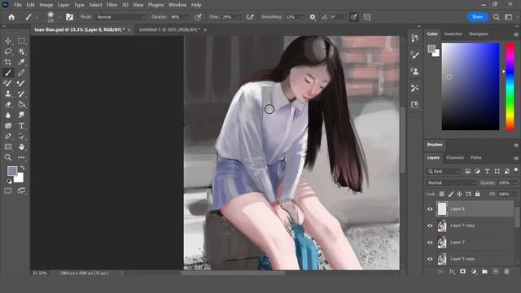
Task: Hide Layer 8 visibility eye
Action: click(430, 209)
